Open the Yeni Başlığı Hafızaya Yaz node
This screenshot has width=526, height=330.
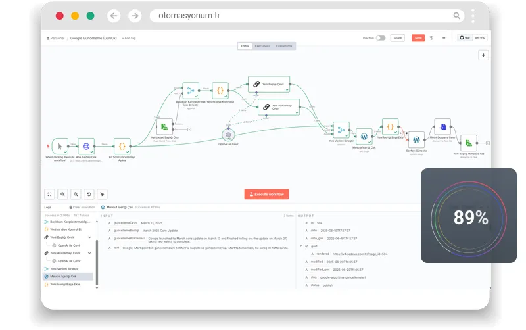[x=469, y=143]
